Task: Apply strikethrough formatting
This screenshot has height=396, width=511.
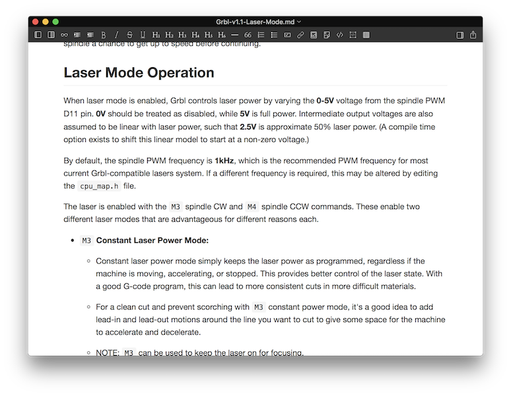Action: 129,35
